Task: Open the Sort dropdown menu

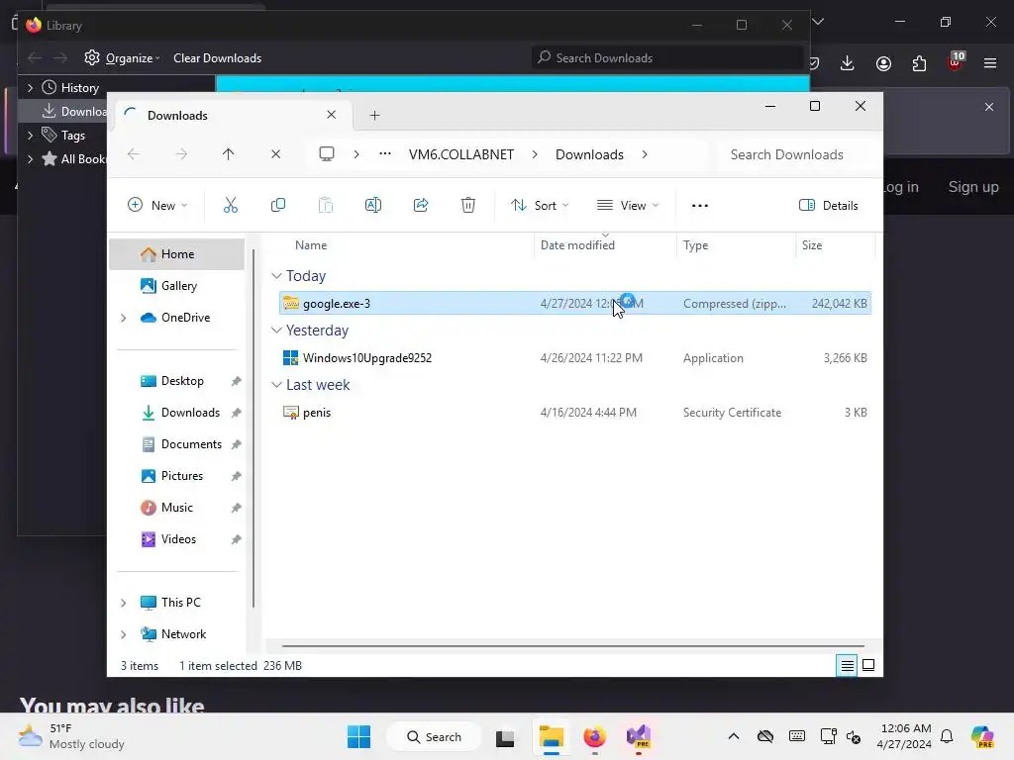Action: tap(540, 206)
